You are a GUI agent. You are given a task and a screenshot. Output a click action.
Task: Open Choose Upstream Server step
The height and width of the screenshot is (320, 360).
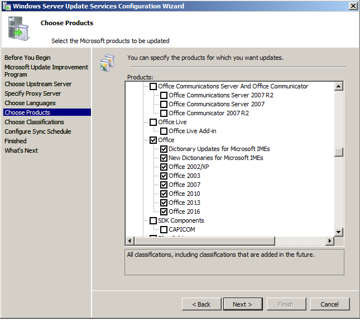[38, 84]
